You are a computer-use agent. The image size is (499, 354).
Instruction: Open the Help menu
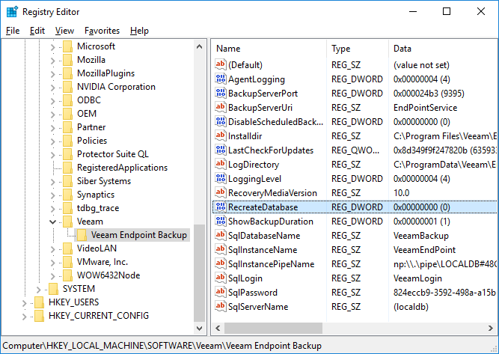point(139,31)
